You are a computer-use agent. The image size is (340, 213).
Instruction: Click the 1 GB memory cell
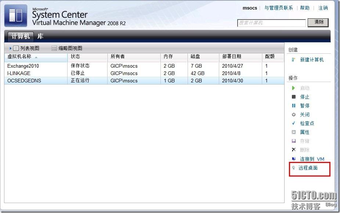(x=169, y=81)
